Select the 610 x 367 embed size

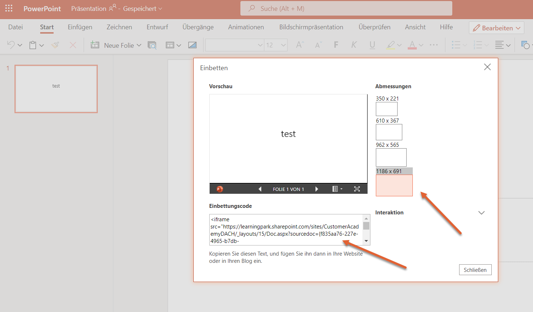pos(389,132)
